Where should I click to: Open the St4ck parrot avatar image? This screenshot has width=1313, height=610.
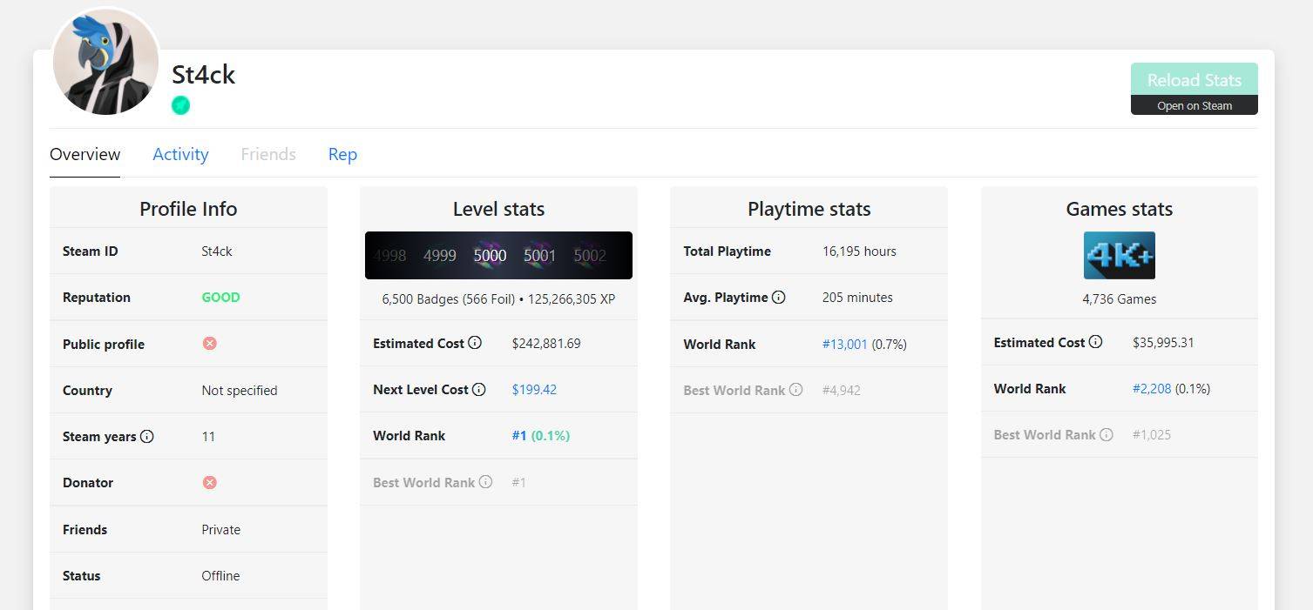click(105, 63)
